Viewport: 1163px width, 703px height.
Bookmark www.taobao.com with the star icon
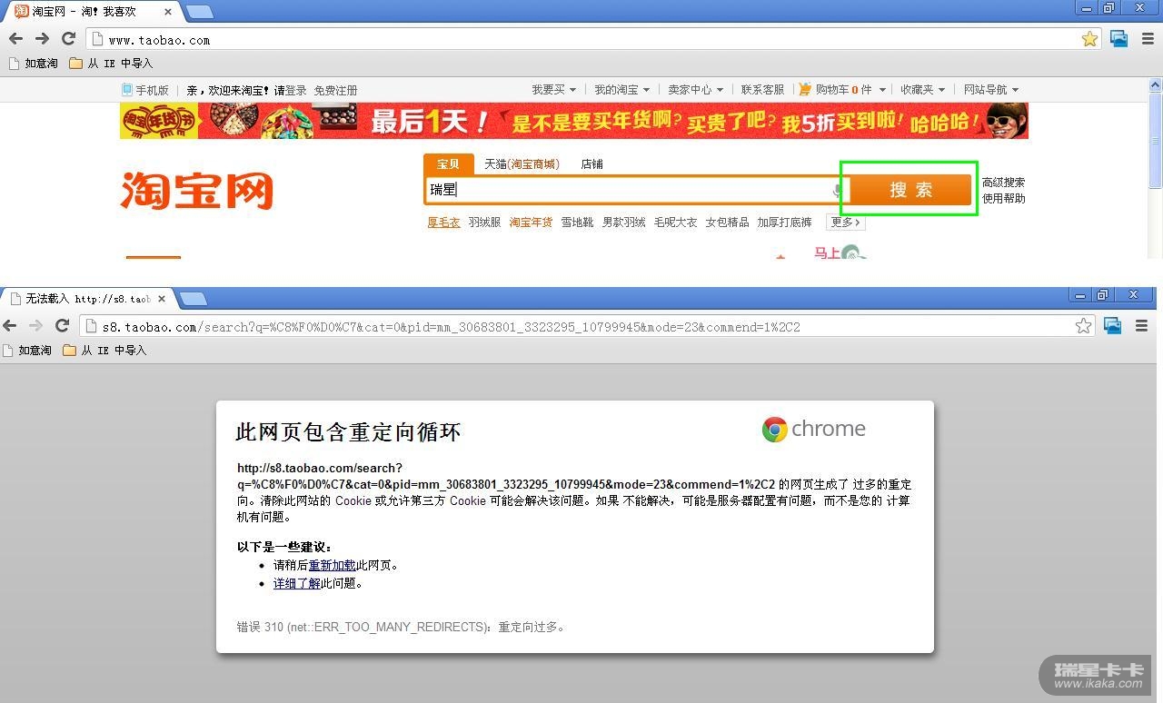tap(1090, 39)
